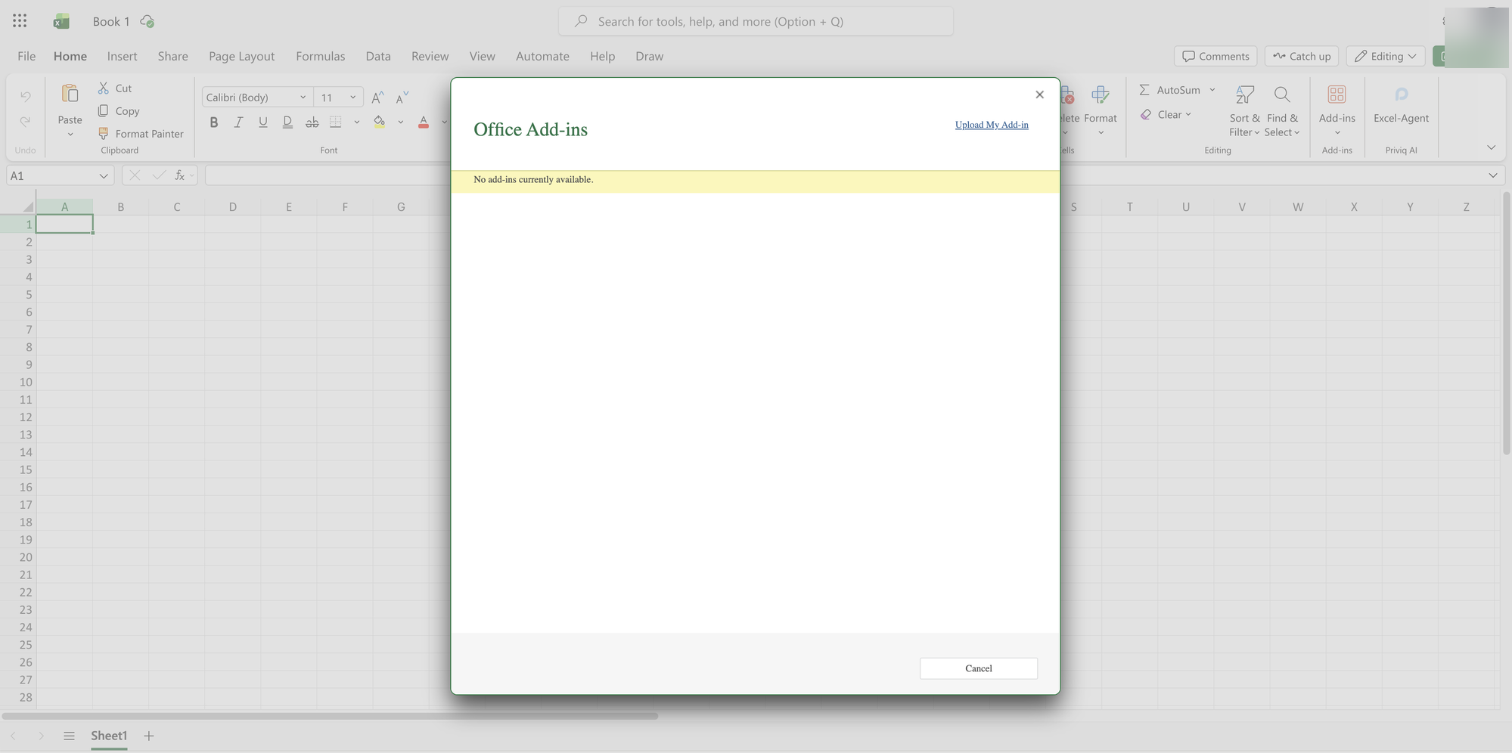Undo the last action

pos(25,96)
